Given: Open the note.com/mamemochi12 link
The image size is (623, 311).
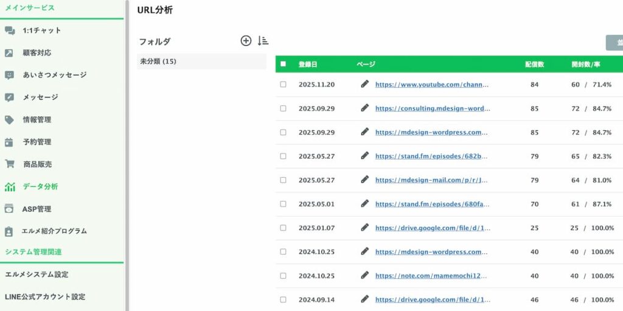Looking at the screenshot, I should tap(431, 276).
